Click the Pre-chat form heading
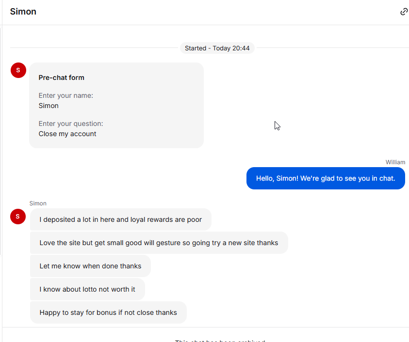 pyautogui.click(x=61, y=78)
